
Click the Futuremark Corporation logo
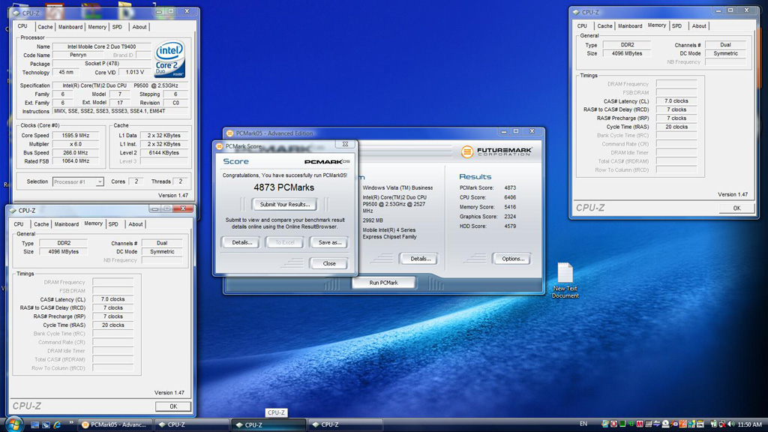[496, 151]
